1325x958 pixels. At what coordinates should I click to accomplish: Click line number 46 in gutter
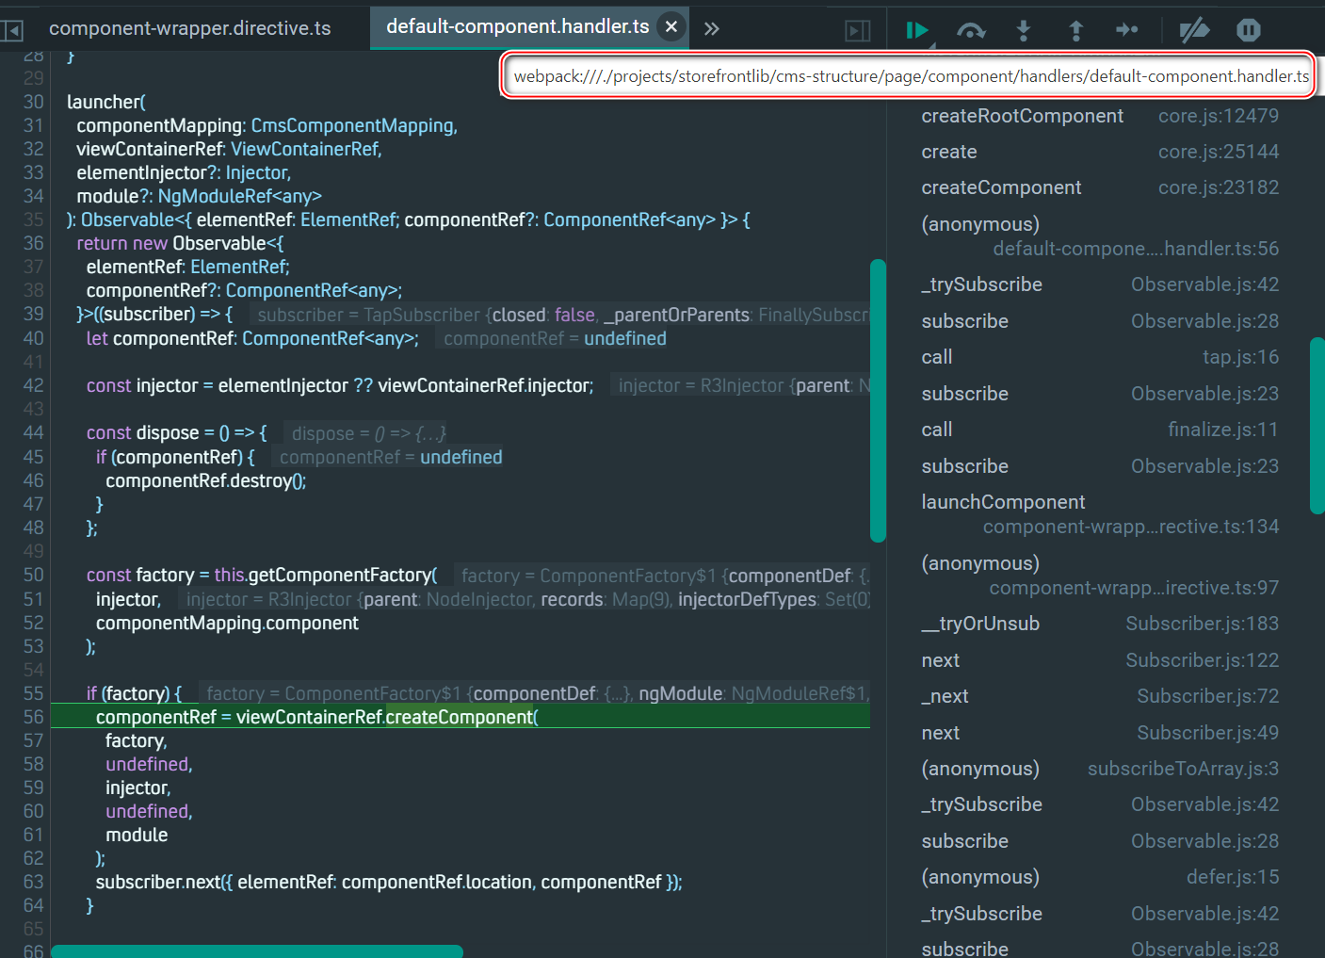(33, 480)
